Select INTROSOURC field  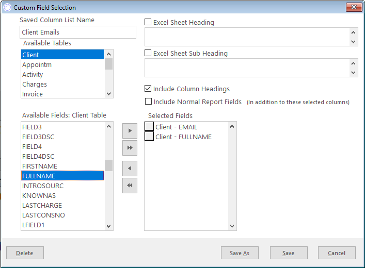tap(62, 186)
